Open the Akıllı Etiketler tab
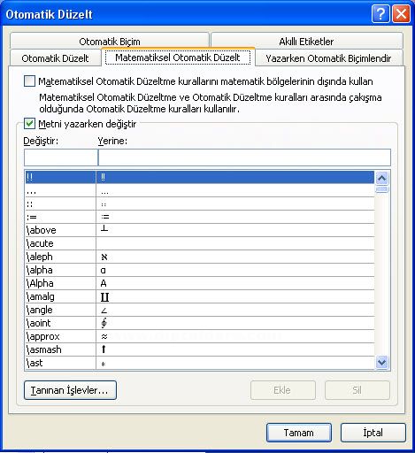Image resolution: width=415 pixels, height=453 pixels. tap(307, 41)
